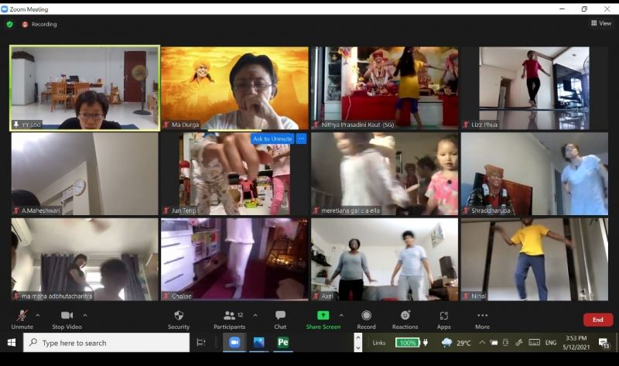
Task: Expand video options arrow next to Stop Video
Action: 85,315
